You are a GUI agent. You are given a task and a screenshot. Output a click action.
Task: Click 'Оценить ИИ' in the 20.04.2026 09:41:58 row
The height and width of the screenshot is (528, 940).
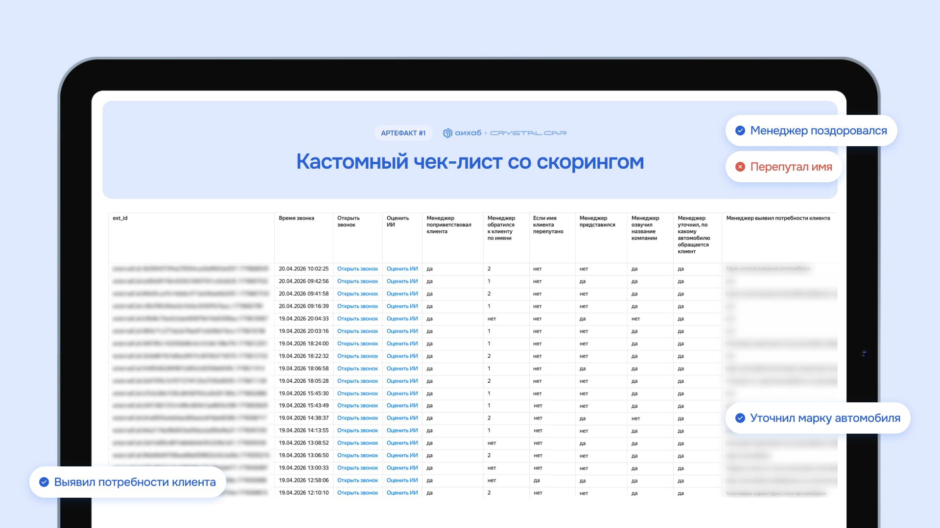tap(402, 294)
